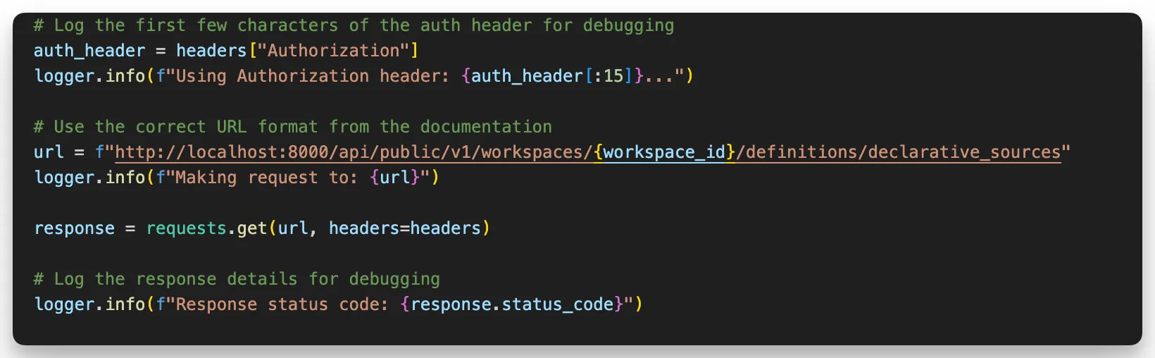Click the url variable on the assignment line
Image resolution: width=1155 pixels, height=358 pixels.
pyautogui.click(x=49, y=152)
